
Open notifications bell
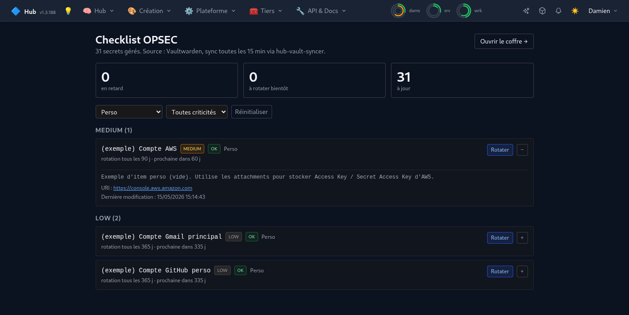(x=559, y=11)
